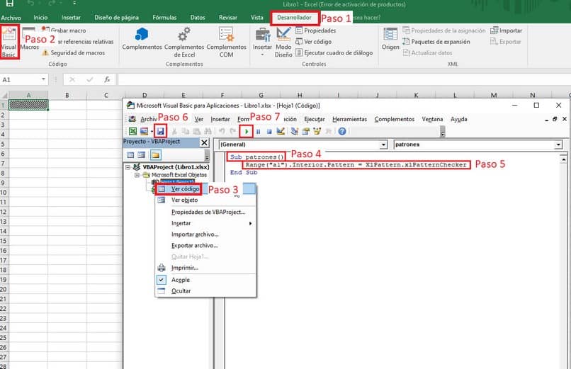Open the Ventana menu in the VBA editor
Screen dimensions: 571x369
pyautogui.click(x=432, y=120)
